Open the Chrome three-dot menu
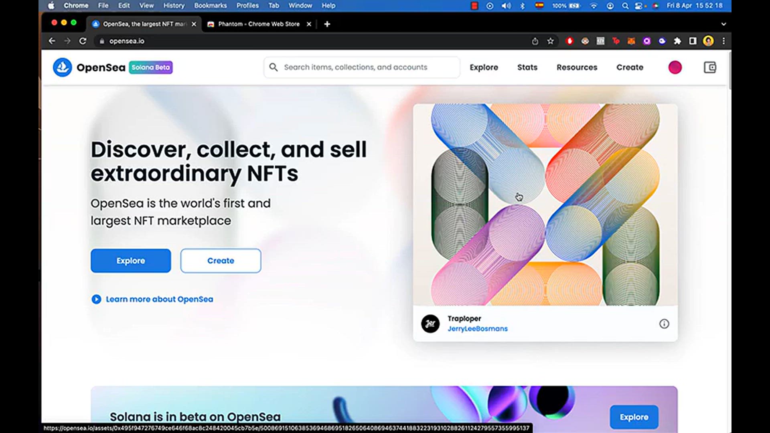This screenshot has width=770, height=433. point(723,41)
